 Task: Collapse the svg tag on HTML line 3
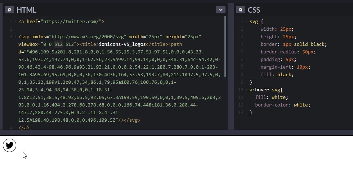pos(15,36)
